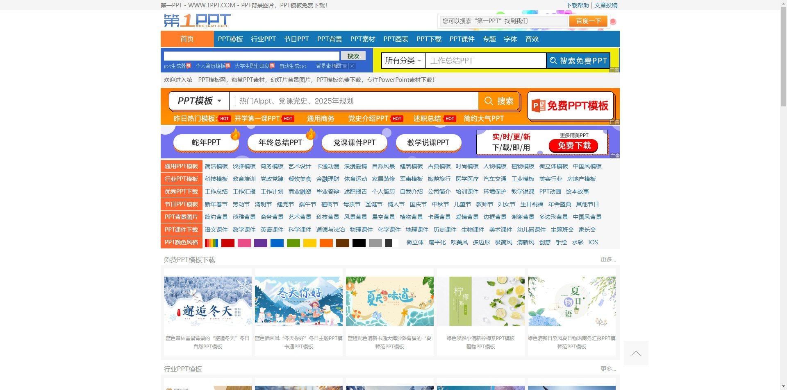The image size is (787, 390).
Task: Click the back-to-top arrow icon
Action: 636,353
